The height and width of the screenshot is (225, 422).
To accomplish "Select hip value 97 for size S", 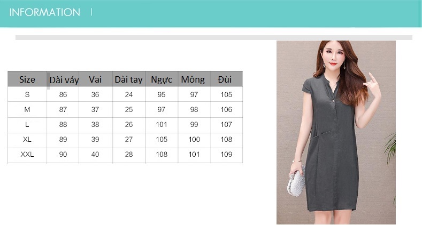I will [x=194, y=94].
